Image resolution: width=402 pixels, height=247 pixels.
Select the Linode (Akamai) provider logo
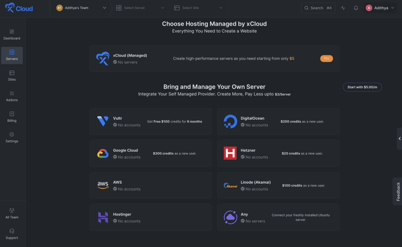[230, 185]
